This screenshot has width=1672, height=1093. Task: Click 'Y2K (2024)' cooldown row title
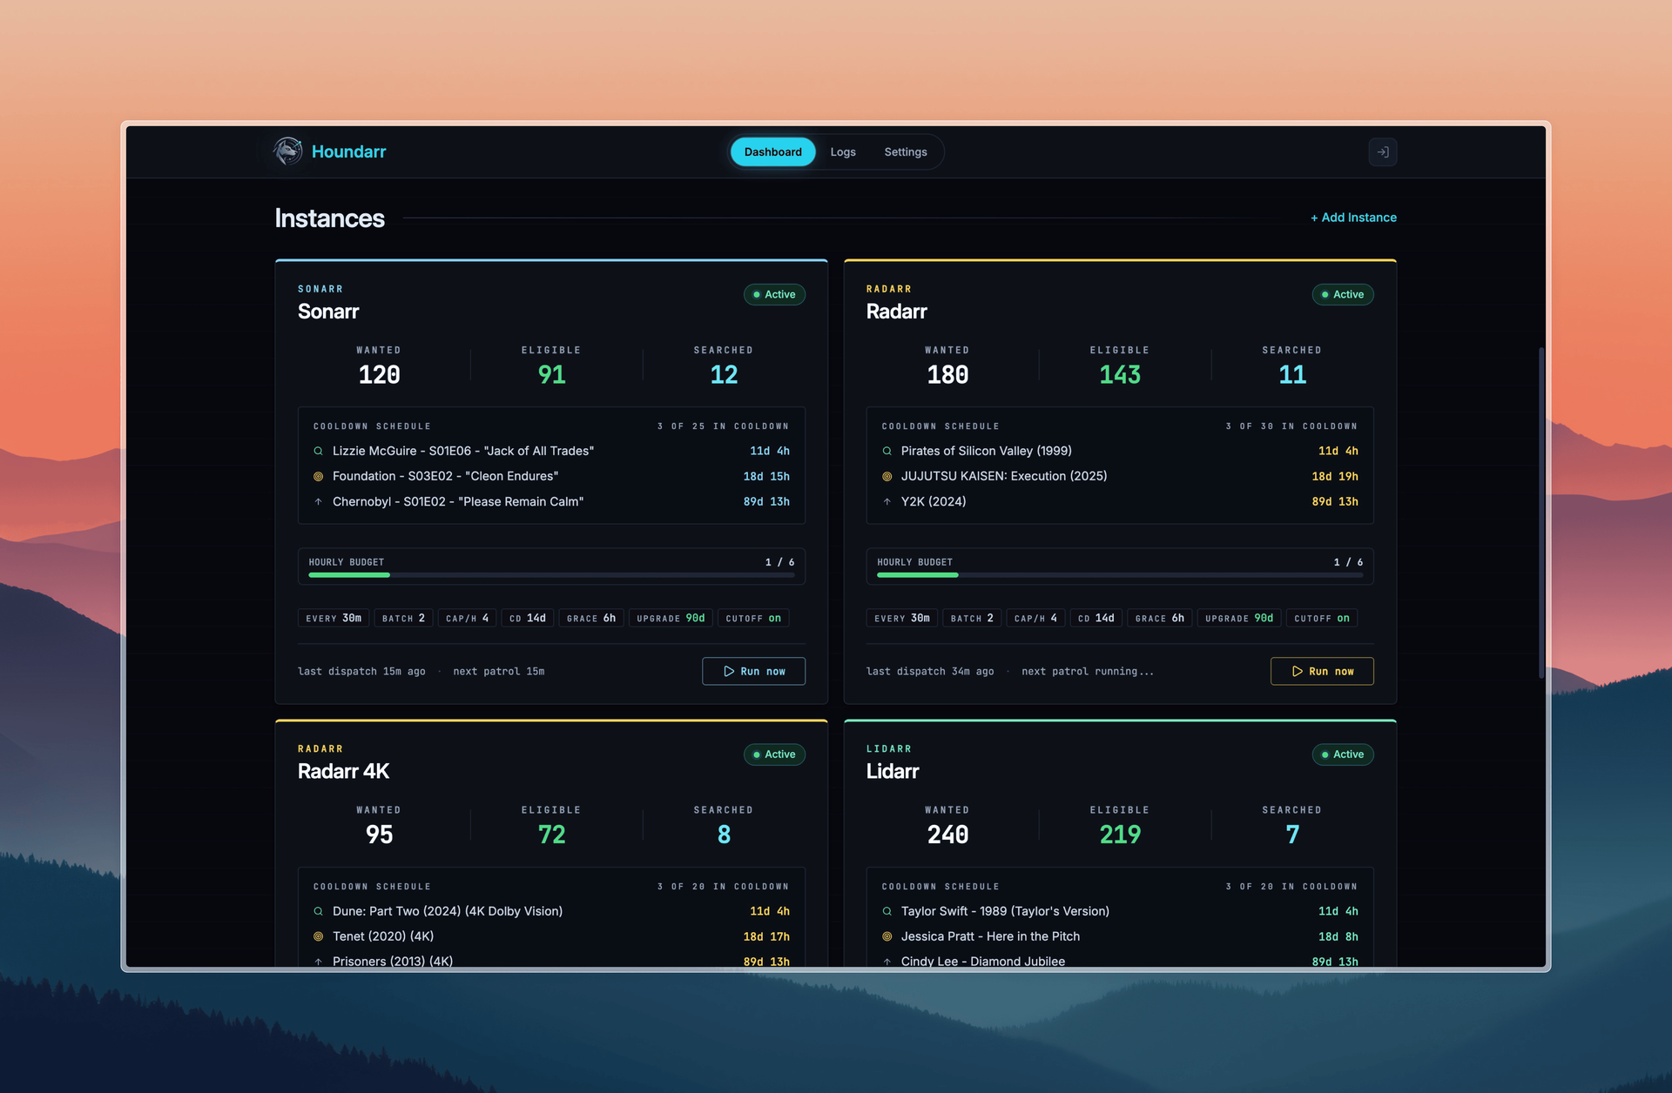coord(934,501)
